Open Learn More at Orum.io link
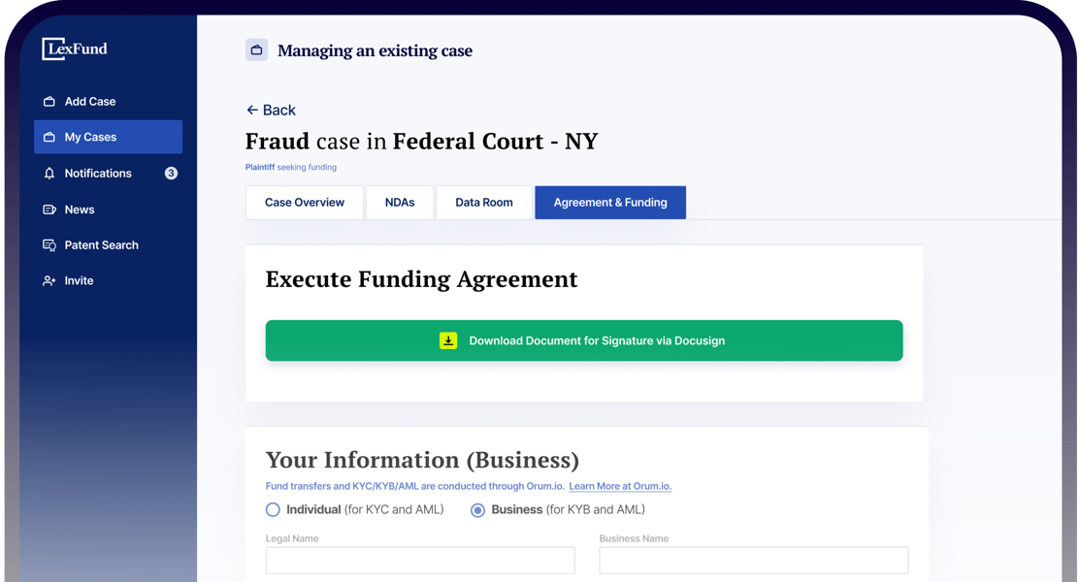Viewport: 1080px width, 582px height. click(x=620, y=486)
